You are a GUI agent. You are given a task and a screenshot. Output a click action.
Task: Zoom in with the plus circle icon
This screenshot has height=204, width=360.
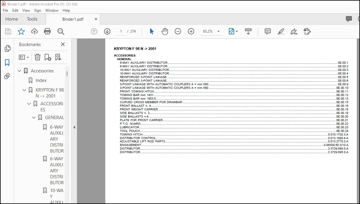point(191,31)
